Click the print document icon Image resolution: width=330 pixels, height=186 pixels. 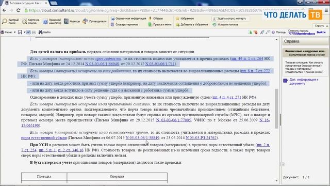tap(34, 32)
